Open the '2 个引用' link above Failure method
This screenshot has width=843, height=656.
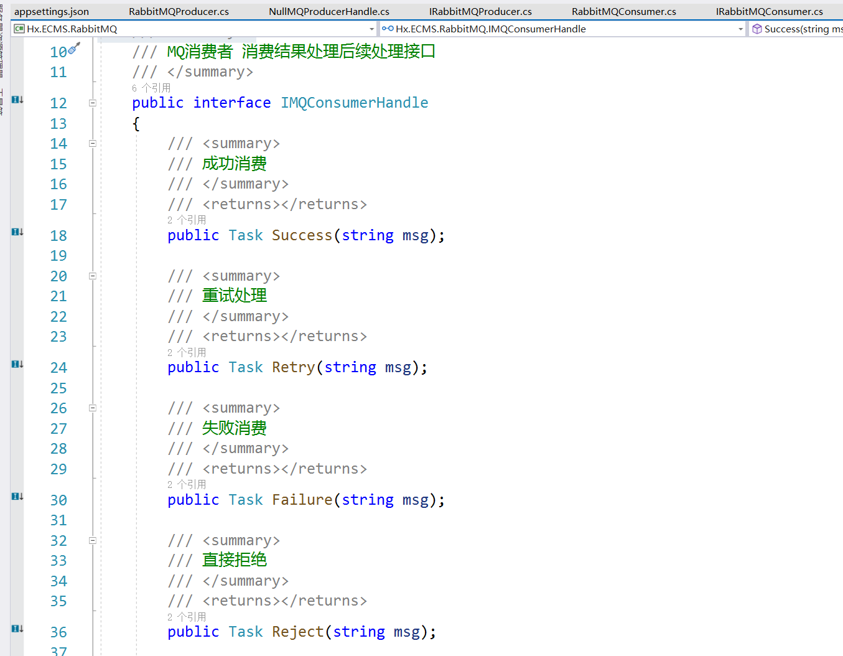[x=187, y=484]
